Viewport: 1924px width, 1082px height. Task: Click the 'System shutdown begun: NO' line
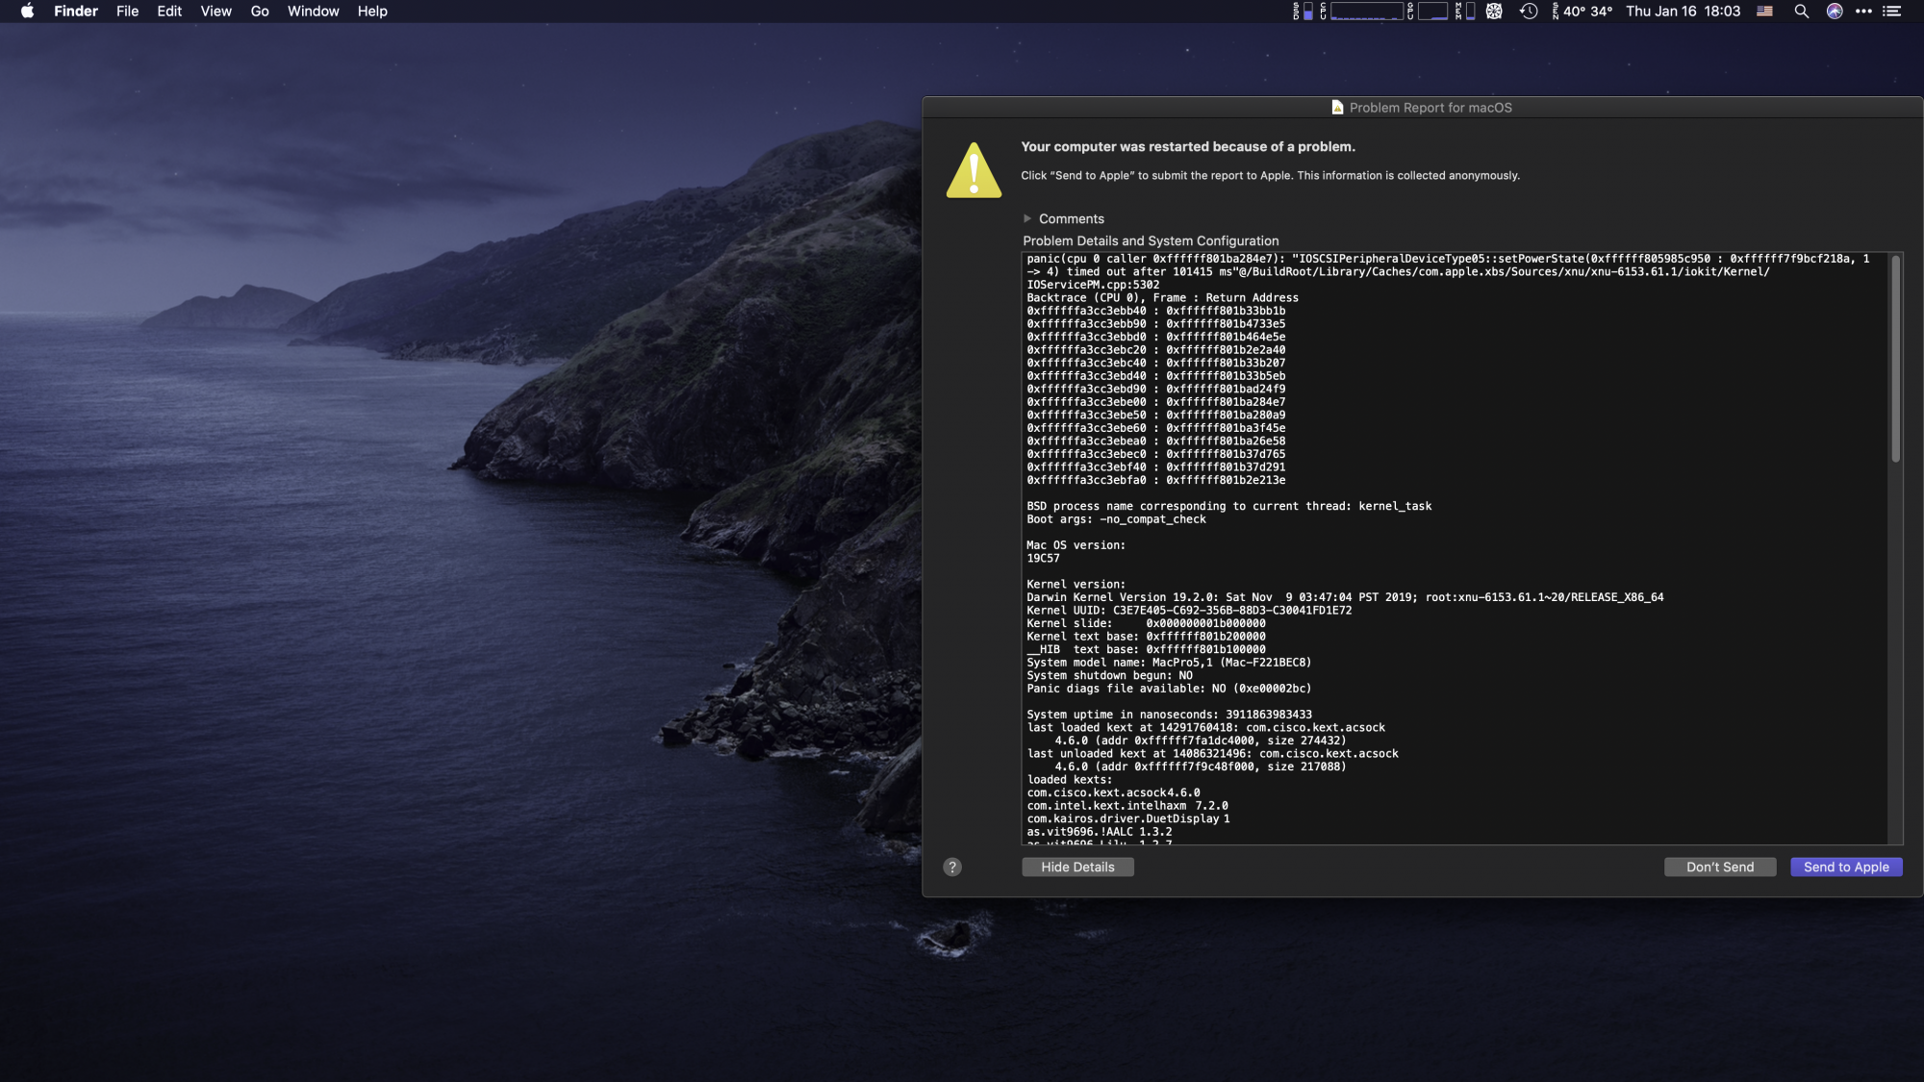[x=1109, y=675]
